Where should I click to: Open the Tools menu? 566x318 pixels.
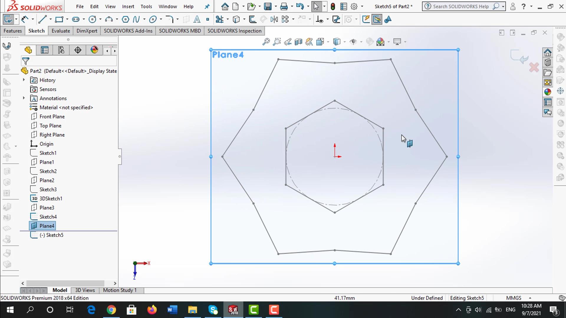click(146, 6)
